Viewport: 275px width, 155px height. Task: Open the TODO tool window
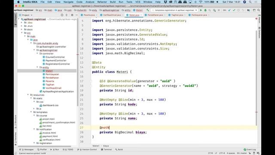tap(68, 149)
